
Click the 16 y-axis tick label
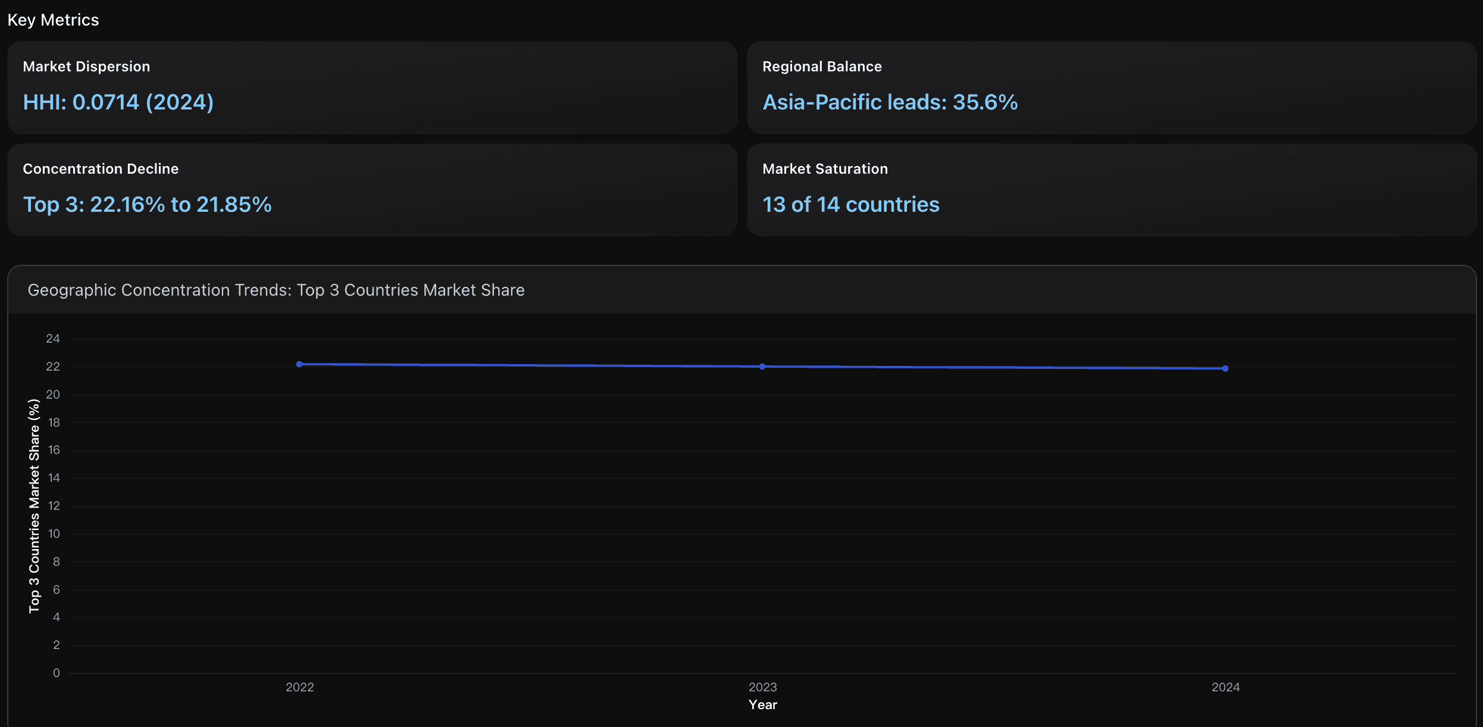coord(54,450)
